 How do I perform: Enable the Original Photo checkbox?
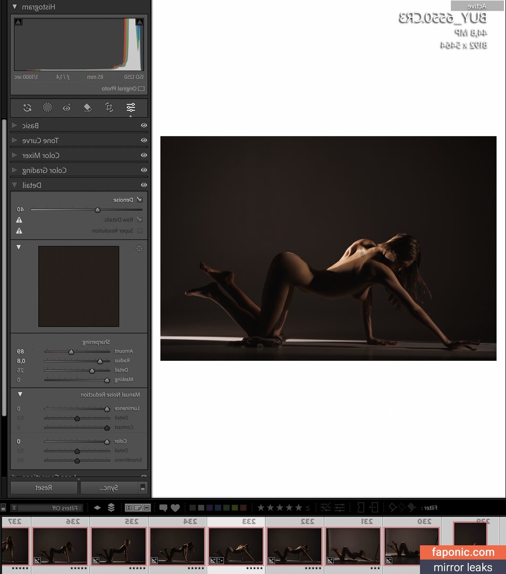pos(141,89)
